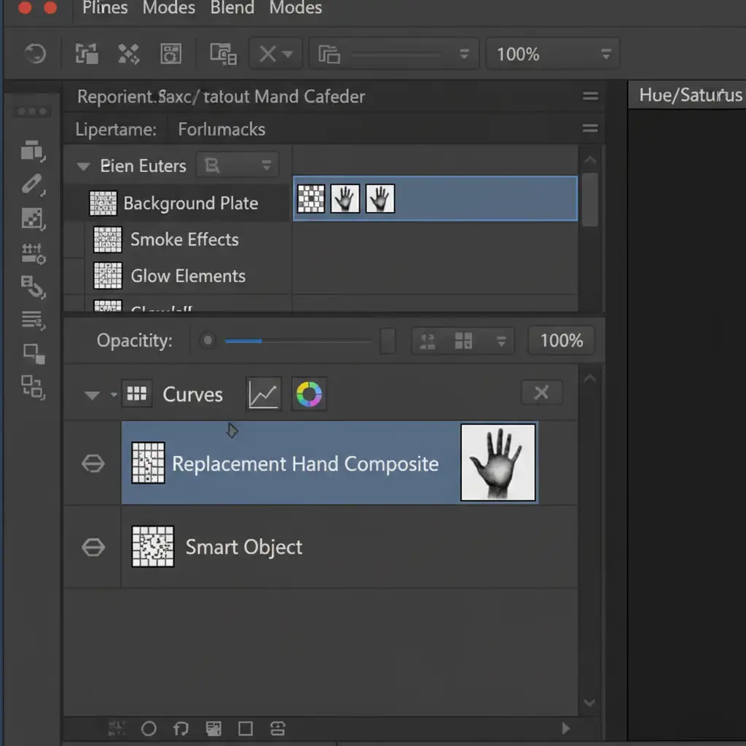The width and height of the screenshot is (746, 746).
Task: Toggle visibility of Smart Object layer
Action: [93, 547]
